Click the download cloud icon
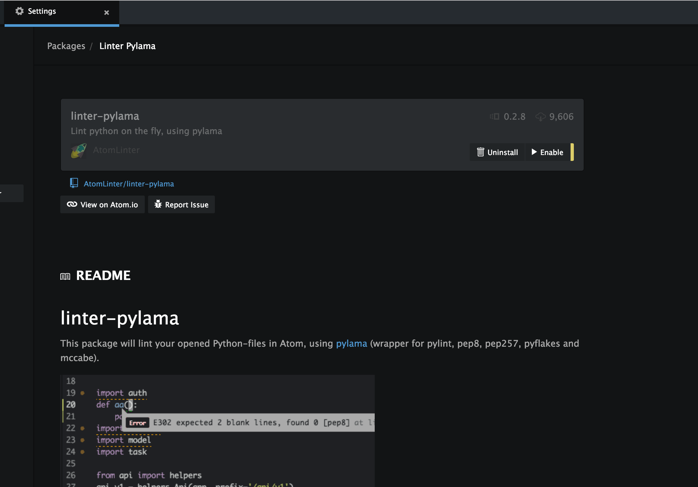Screen dimensions: 698x487 pyautogui.click(x=540, y=117)
